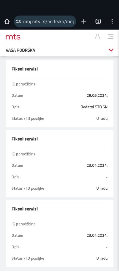Open the user profile icon
This screenshot has height=278, width=119.
97,37
